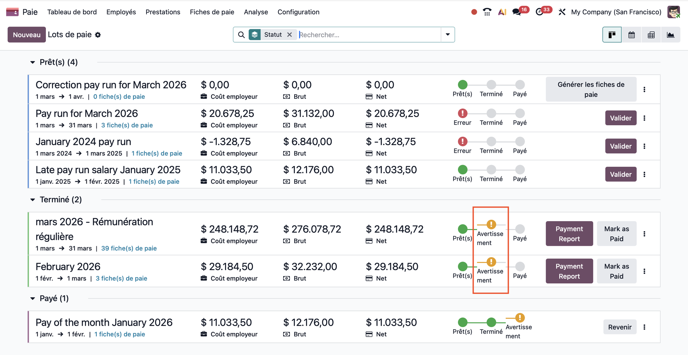688x355 pixels.
Task: Collapse the Terminé group
Action: 33,200
